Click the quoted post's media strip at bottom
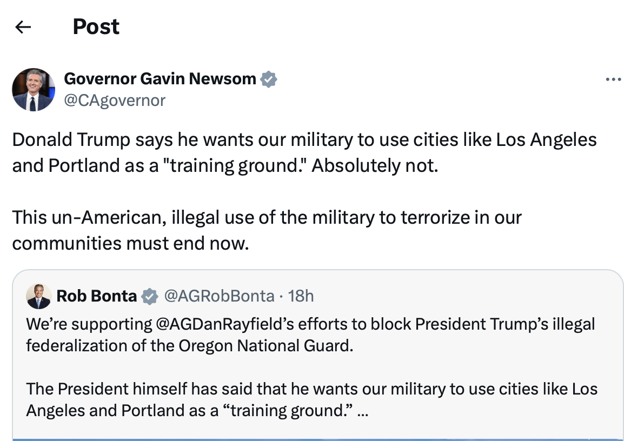Screen dimensions: 624x441 (317, 438)
